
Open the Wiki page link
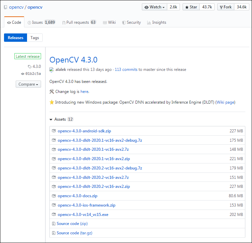point(225,102)
